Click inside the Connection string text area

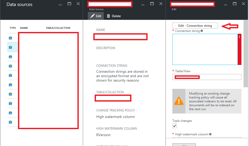pyautogui.click(x=205, y=49)
